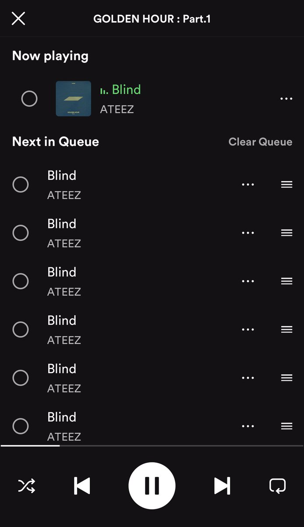Tap the GOLDEN HOUR album artwork thumbnail
The height and width of the screenshot is (527, 304).
click(x=74, y=99)
